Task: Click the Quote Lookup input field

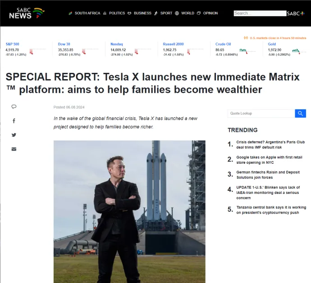Action: 261,113
